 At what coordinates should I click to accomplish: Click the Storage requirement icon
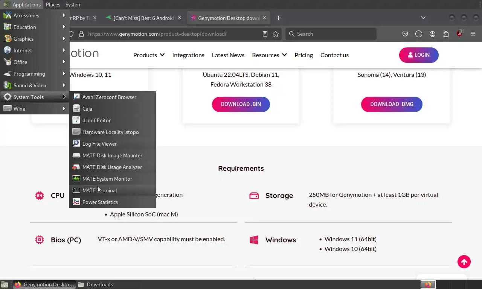[254, 196]
